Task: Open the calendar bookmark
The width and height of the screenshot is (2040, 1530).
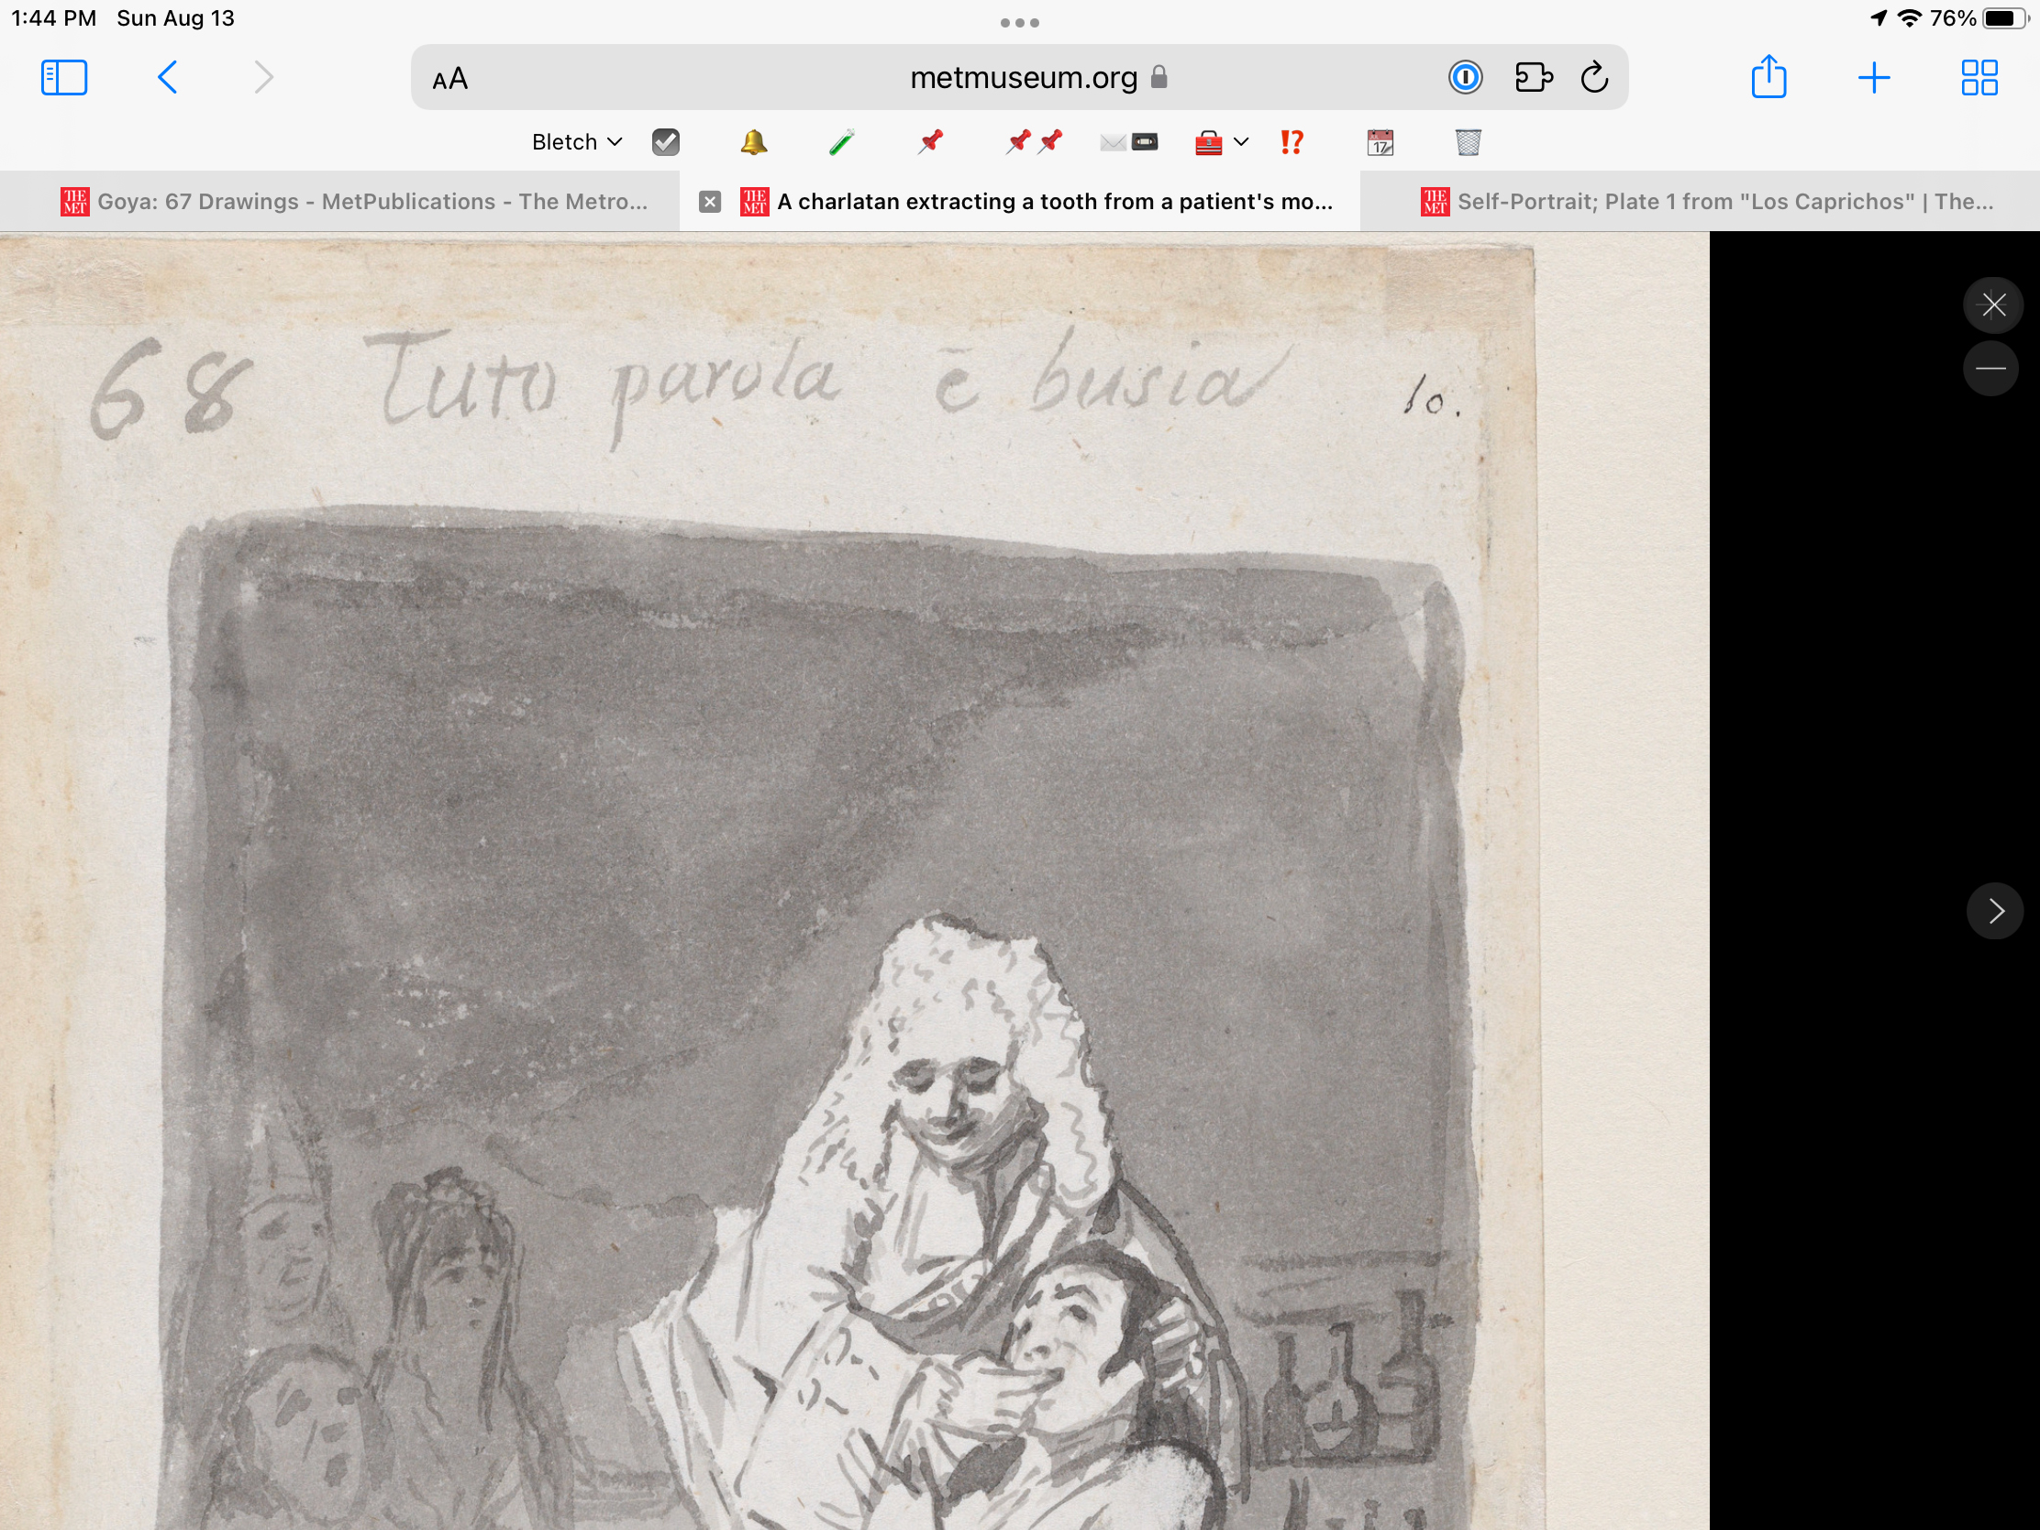Action: (x=1380, y=142)
